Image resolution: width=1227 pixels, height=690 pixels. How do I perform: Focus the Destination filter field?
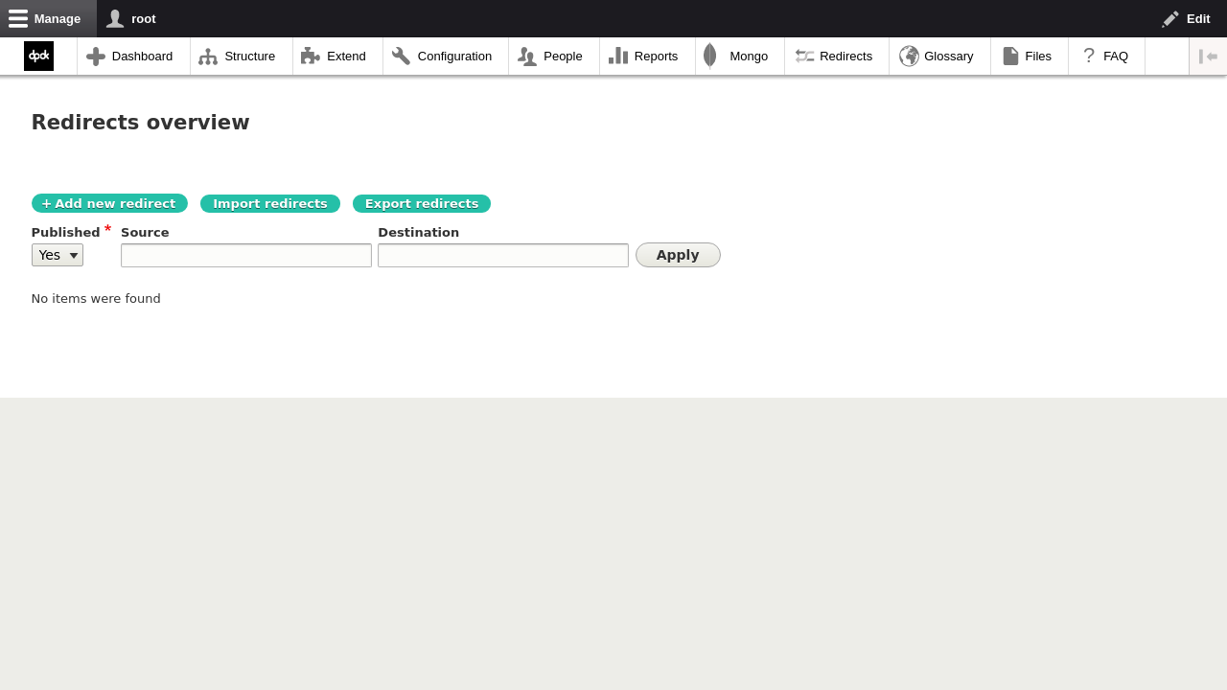point(503,255)
